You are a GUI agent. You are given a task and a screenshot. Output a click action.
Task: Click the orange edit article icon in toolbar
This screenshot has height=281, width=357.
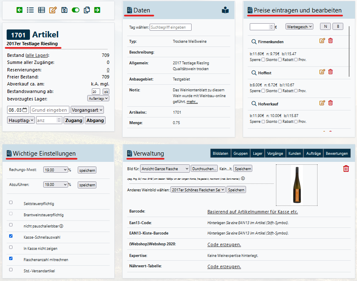pos(53,10)
